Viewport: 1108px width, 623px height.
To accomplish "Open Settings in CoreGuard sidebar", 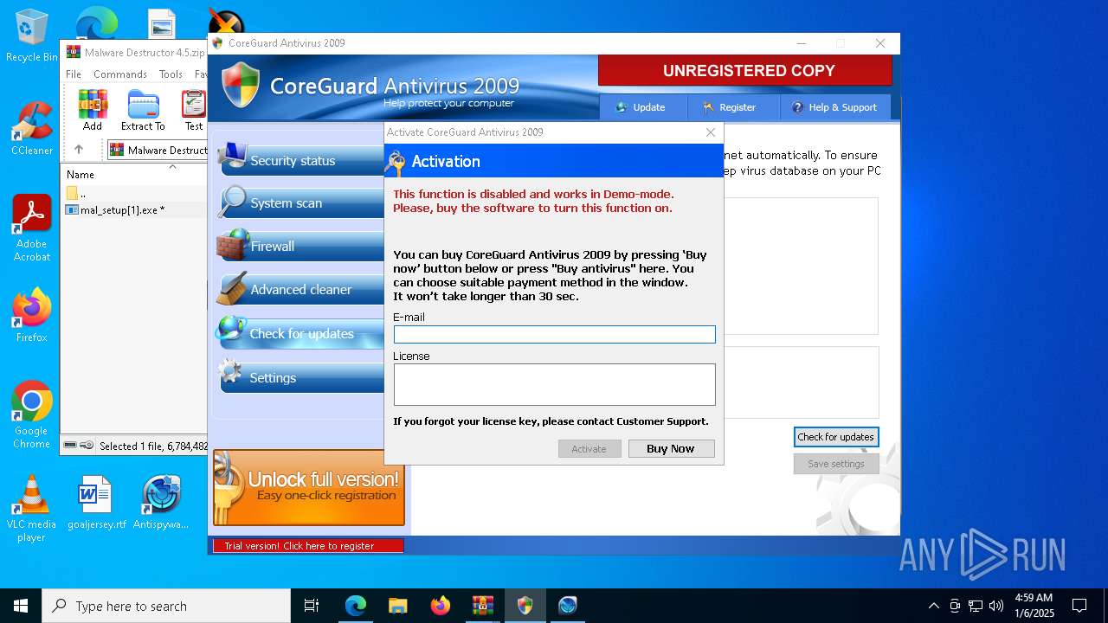I will pos(300,377).
